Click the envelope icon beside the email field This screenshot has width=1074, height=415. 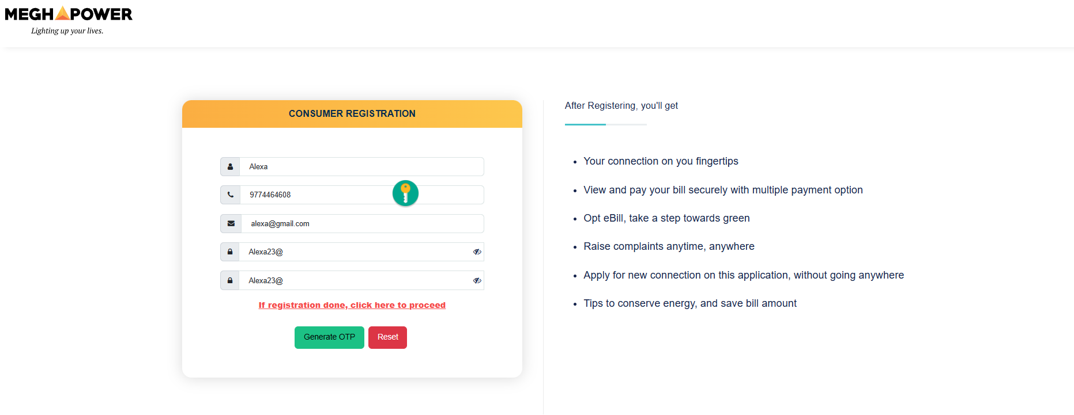[x=231, y=223]
